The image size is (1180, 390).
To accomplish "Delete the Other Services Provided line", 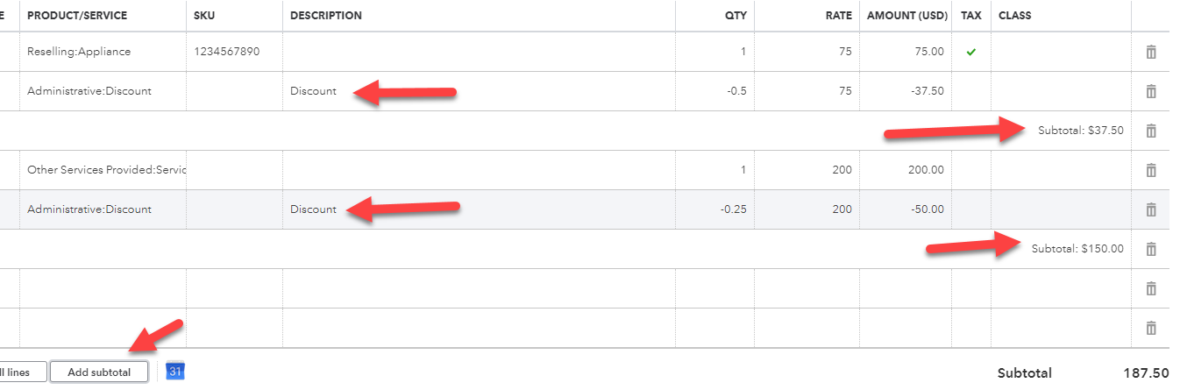I will click(1151, 170).
